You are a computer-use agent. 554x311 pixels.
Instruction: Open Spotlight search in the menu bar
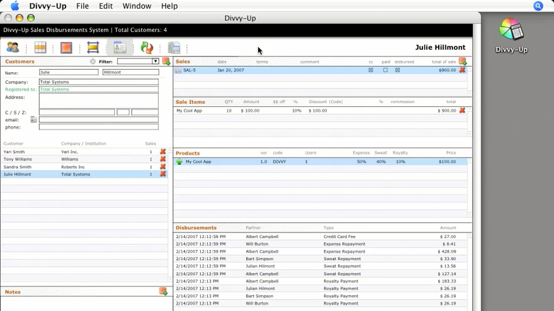coord(538,6)
